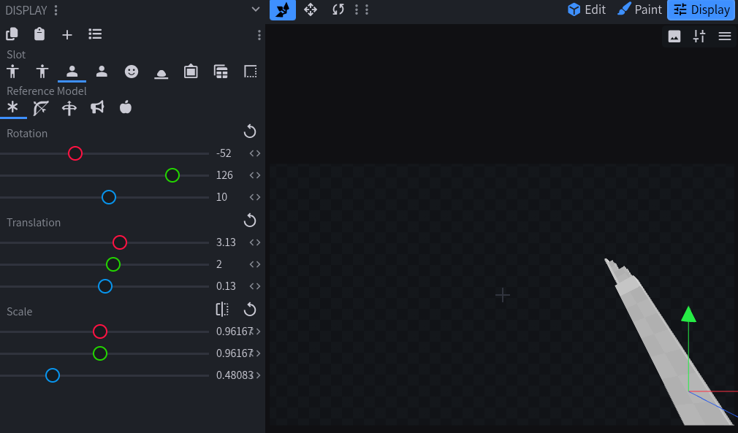Toggle the mirror icon beside Scale
The image size is (738, 433).
[x=222, y=310]
